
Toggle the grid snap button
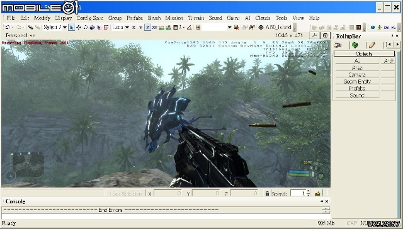tap(176, 28)
